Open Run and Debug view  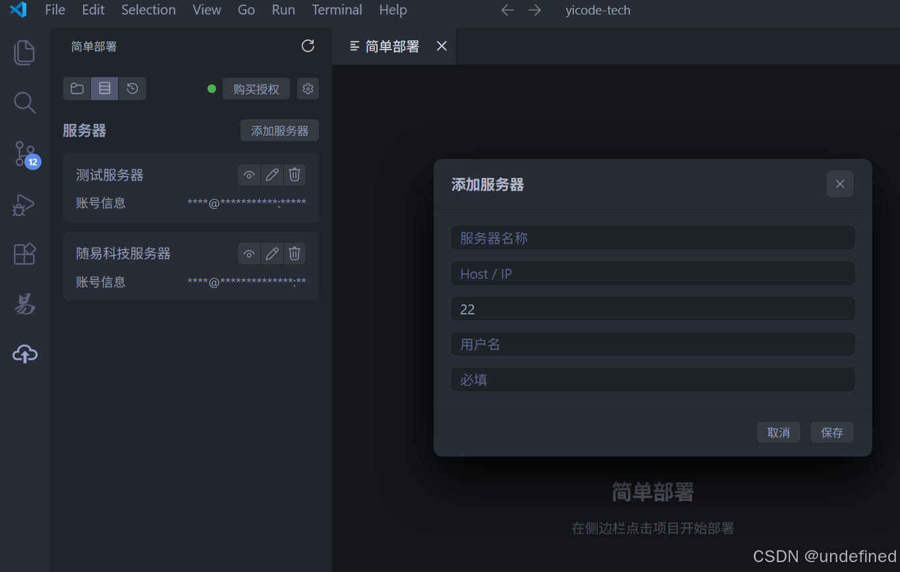point(24,205)
